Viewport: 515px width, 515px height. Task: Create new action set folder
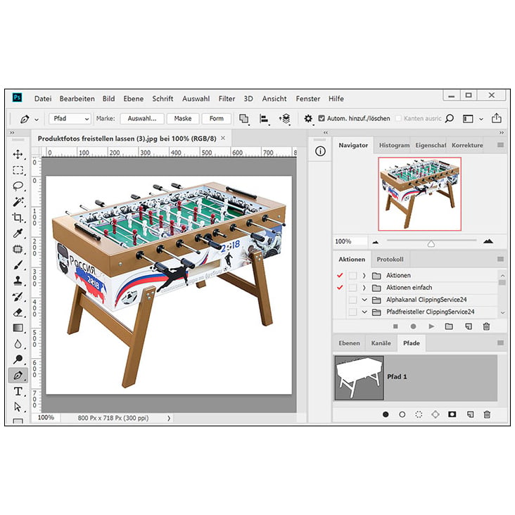click(449, 326)
